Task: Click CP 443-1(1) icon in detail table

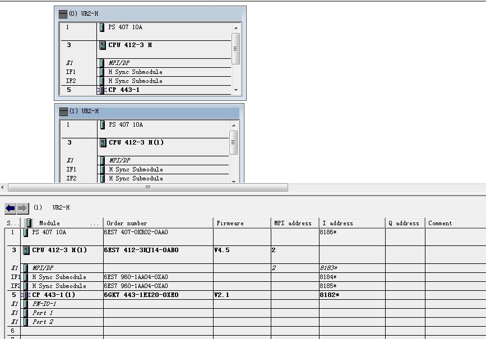Action: (x=26, y=295)
